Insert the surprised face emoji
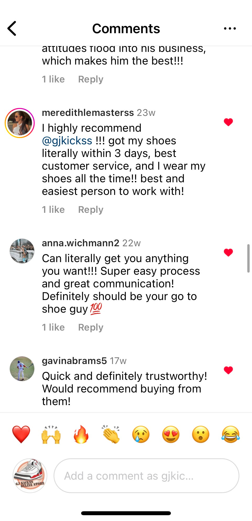This screenshot has width=252, height=521. [x=201, y=434]
